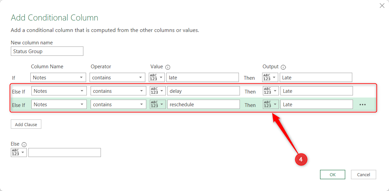Open output type selector in delay row
The image size is (389, 191).
click(x=271, y=91)
